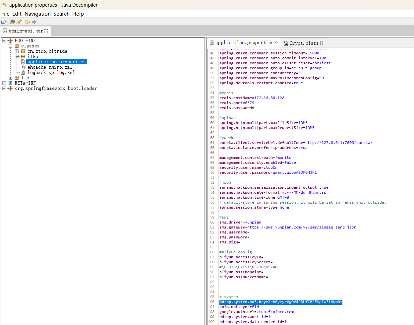414x325 pixels.
Task: Expand the i18n package node
Action: (17, 57)
